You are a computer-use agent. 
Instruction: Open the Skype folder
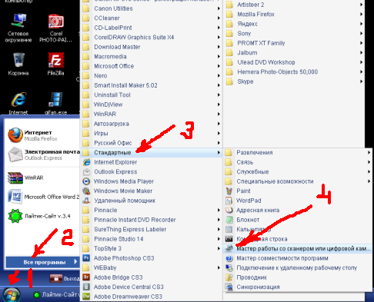[x=294, y=81]
